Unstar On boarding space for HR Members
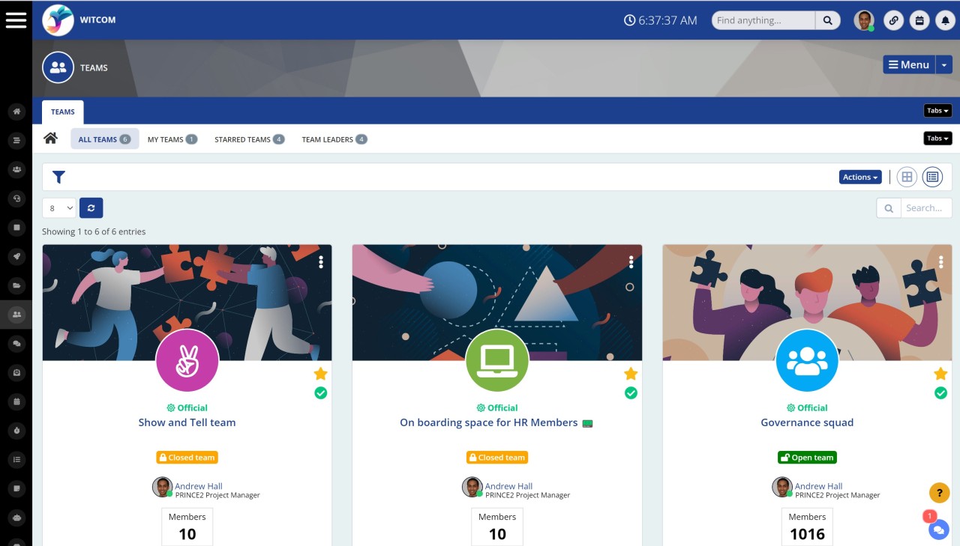This screenshot has width=960, height=546. [631, 373]
